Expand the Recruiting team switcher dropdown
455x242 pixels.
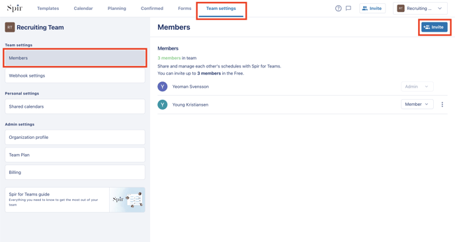coord(420,9)
